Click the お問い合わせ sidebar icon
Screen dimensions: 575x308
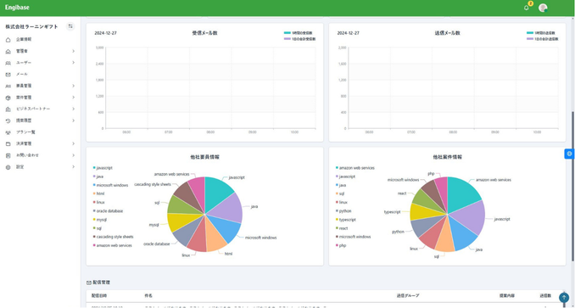(x=8, y=155)
